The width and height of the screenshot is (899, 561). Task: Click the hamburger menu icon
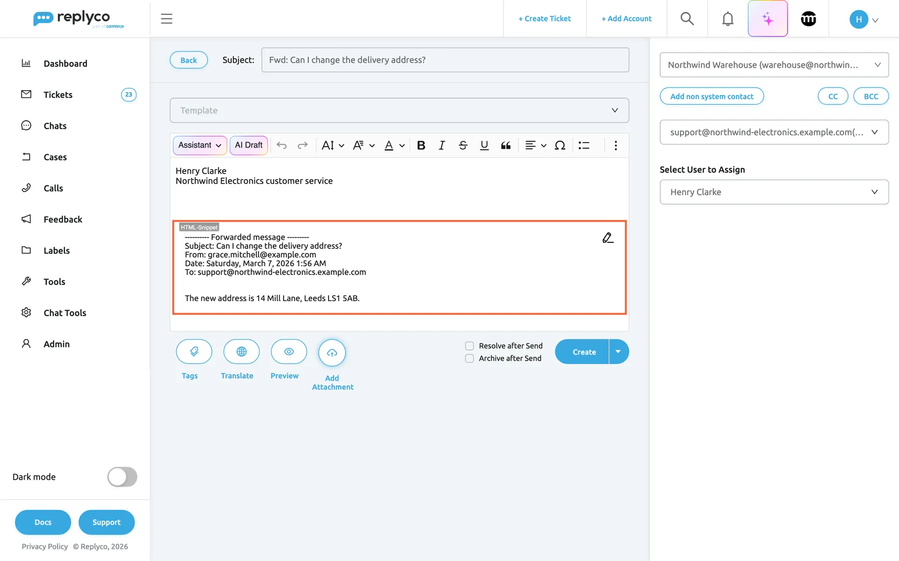(166, 19)
